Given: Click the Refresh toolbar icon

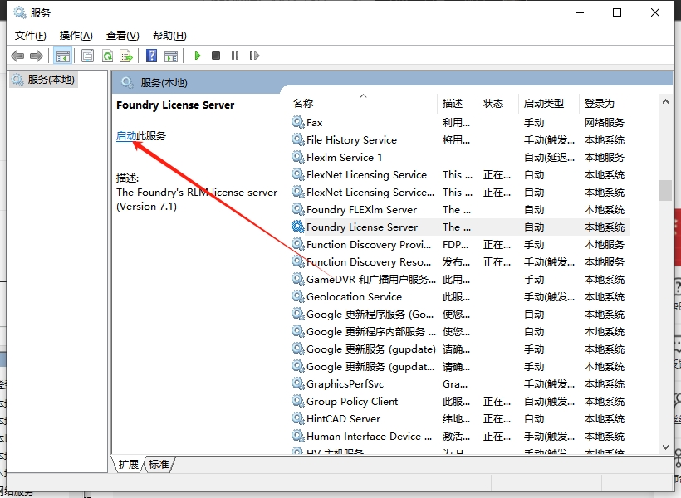Looking at the screenshot, I should (x=107, y=56).
